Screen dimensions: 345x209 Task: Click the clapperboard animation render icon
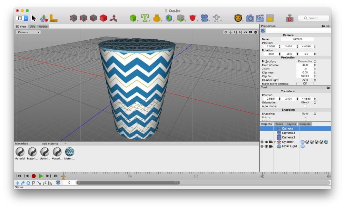[x=260, y=18]
